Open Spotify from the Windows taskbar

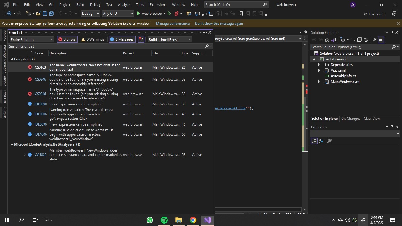tap(164, 220)
